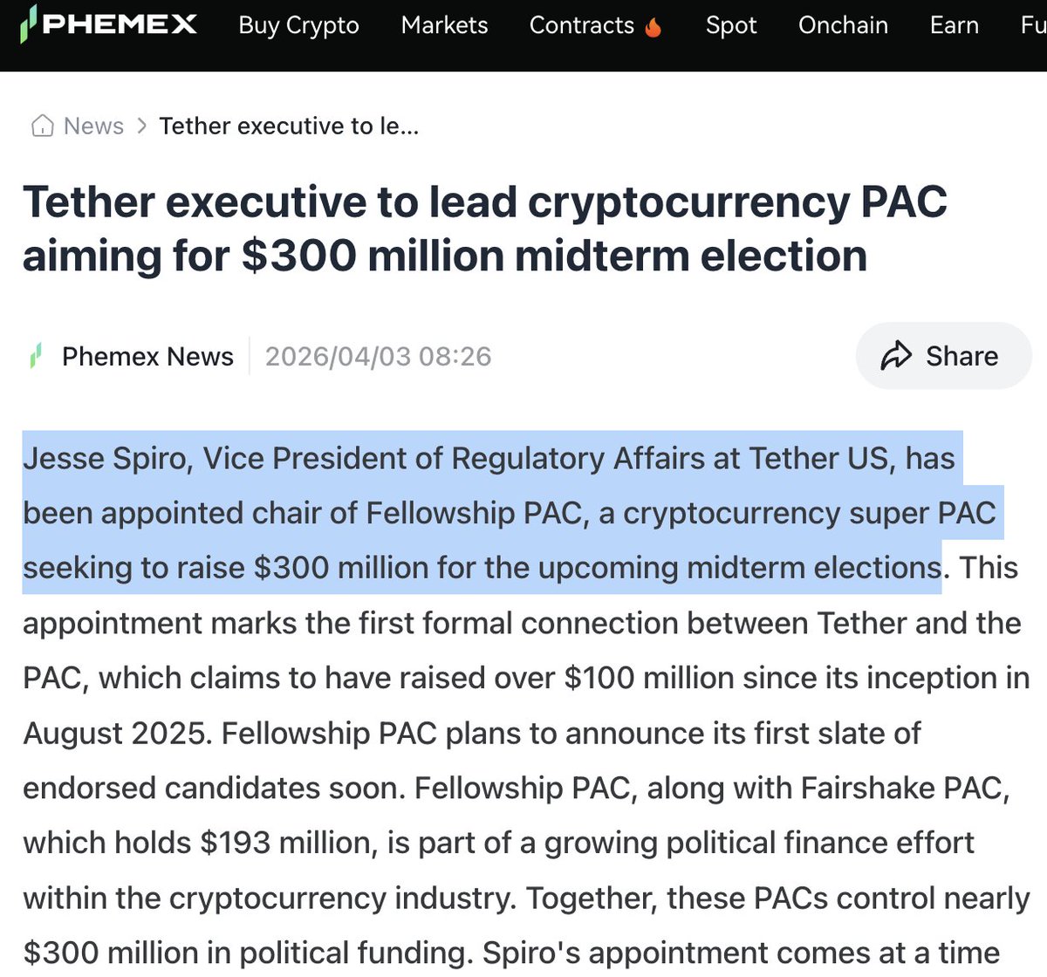Click the paragraph line mentioning Fairshake PAC
This screenshot has width=1047, height=977.
[x=515, y=788]
